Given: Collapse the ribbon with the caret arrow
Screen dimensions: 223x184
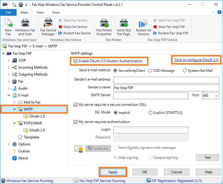Looking at the screenshot, I should (213, 12).
